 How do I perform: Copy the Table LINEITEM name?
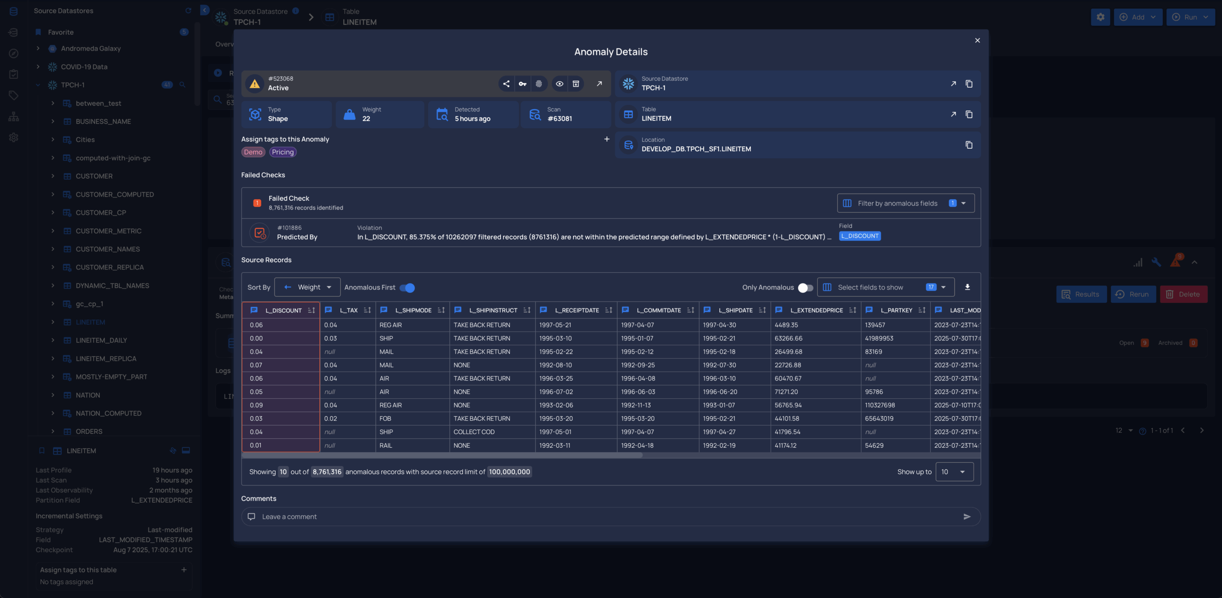tap(969, 114)
